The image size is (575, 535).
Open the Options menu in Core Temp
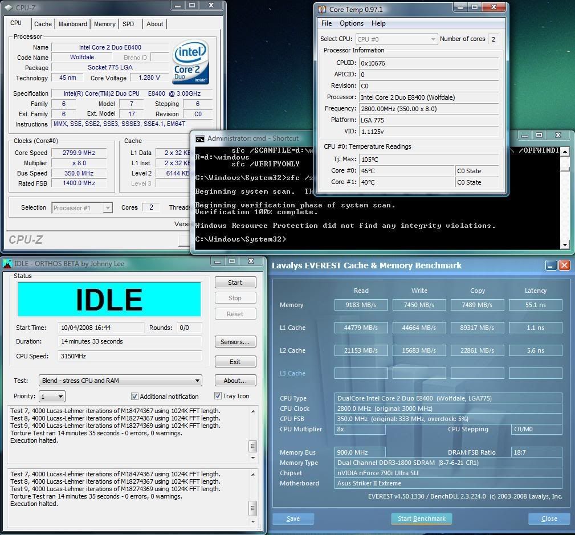(351, 23)
